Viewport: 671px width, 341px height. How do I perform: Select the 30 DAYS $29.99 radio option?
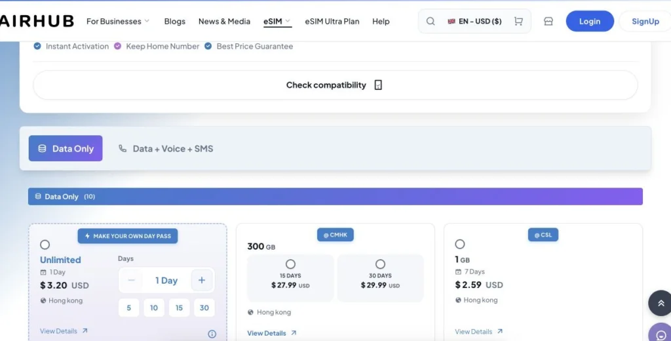click(381, 264)
